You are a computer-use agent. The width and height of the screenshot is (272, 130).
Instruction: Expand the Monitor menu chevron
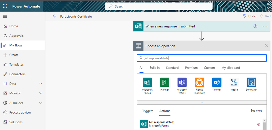point(41,93)
